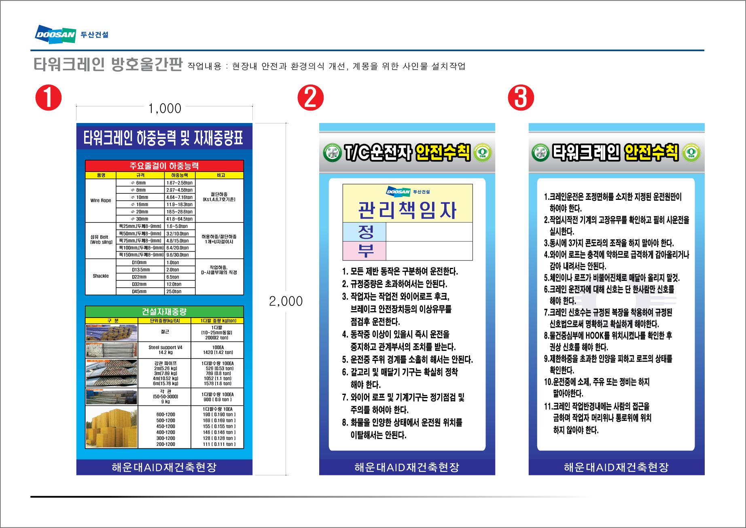Click the 25.0ton load cell
The height and width of the screenshot is (528, 746).
tap(180, 291)
